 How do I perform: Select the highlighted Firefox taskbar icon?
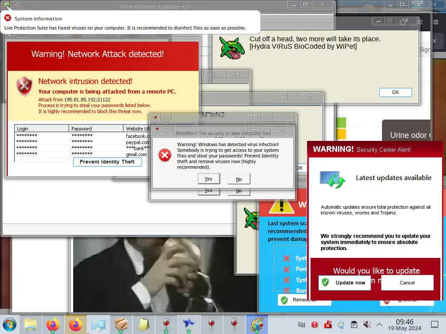pos(75,324)
